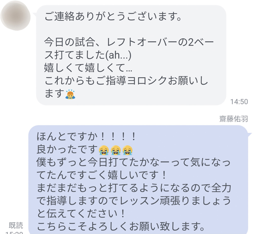Select こちらこそよろしくお願い致します。 line

pos(121,226)
